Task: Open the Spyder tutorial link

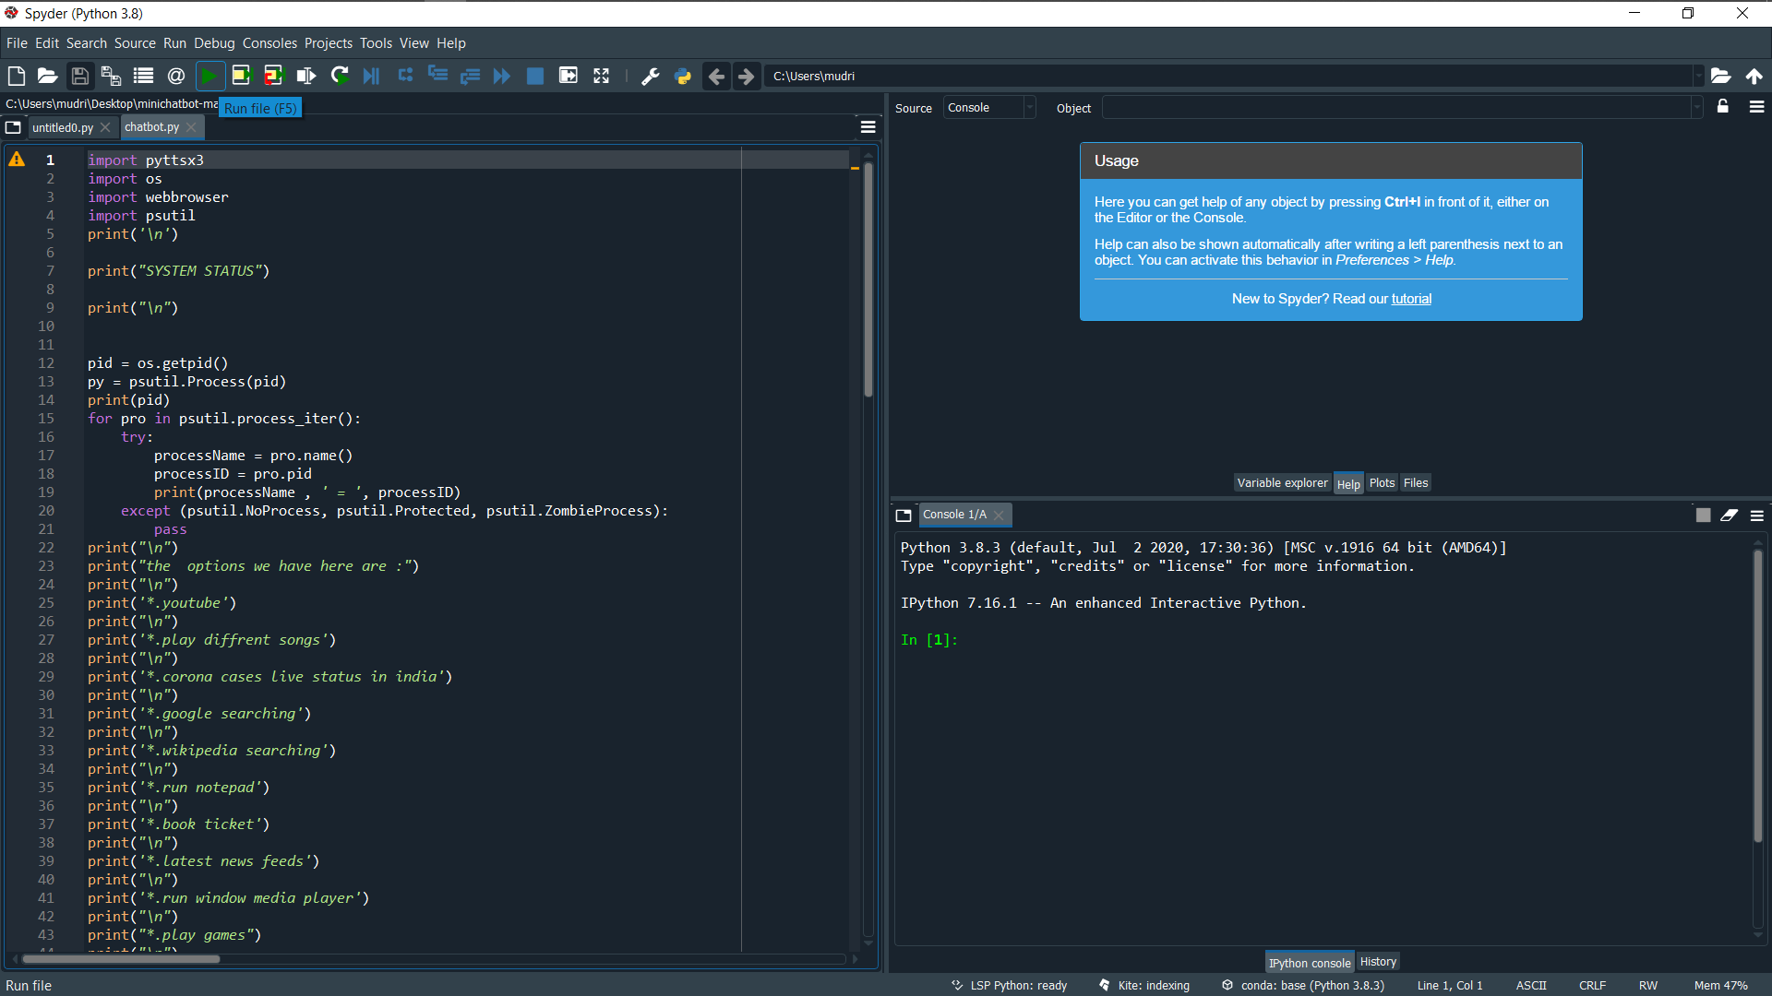Action: 1411,299
